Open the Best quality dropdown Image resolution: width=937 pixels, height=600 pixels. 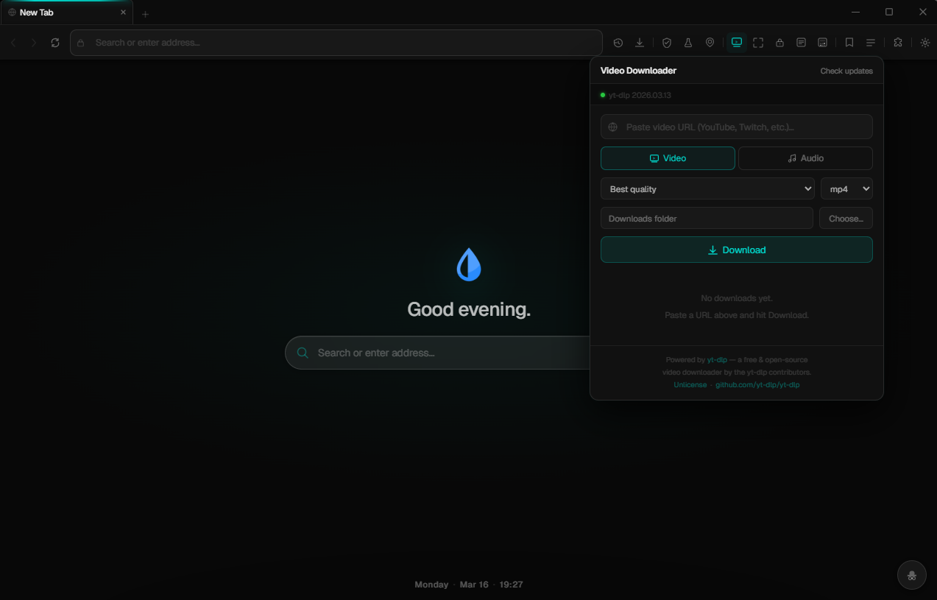(707, 188)
